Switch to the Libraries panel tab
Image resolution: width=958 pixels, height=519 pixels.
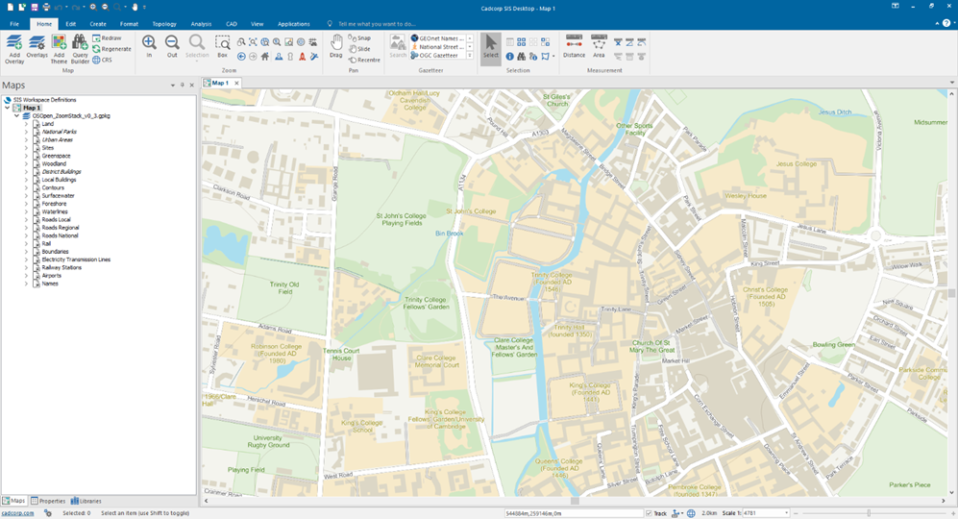point(86,501)
